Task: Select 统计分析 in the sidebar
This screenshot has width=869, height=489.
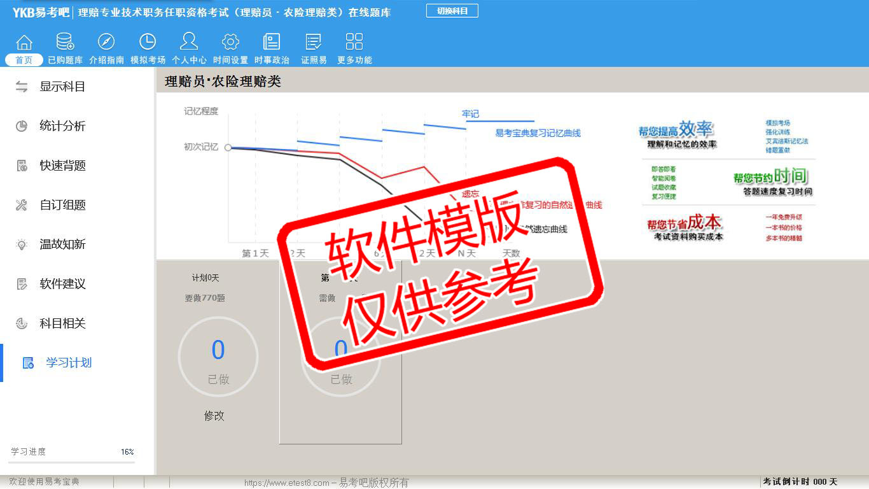Action: [62, 126]
